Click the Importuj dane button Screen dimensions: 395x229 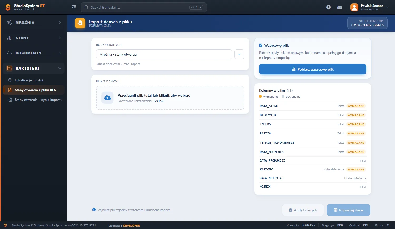[x=348, y=210]
